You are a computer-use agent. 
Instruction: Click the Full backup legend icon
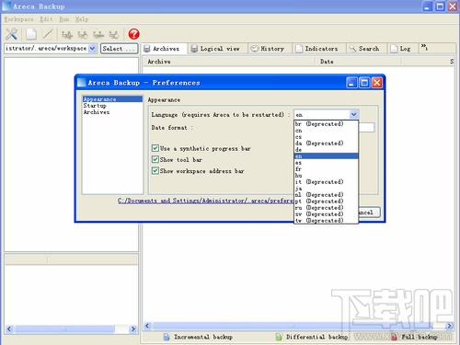(394, 337)
